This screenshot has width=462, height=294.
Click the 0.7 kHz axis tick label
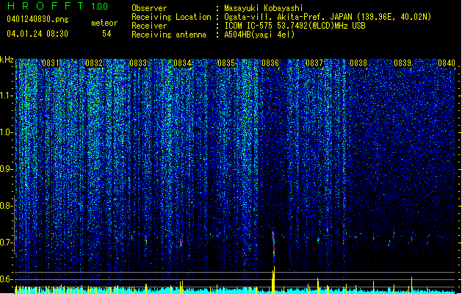7,243
